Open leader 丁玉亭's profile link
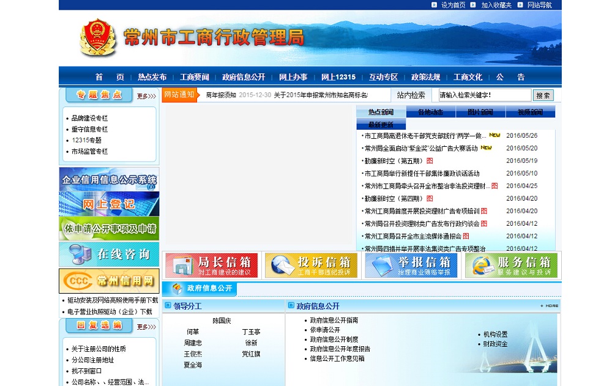The height and width of the screenshot is (386, 612). pyautogui.click(x=251, y=332)
